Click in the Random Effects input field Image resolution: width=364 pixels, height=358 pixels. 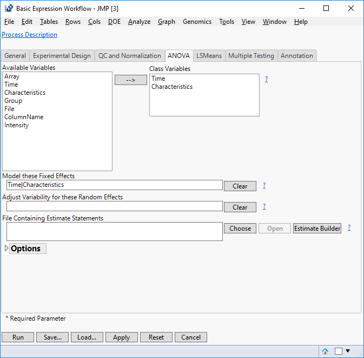pos(115,206)
